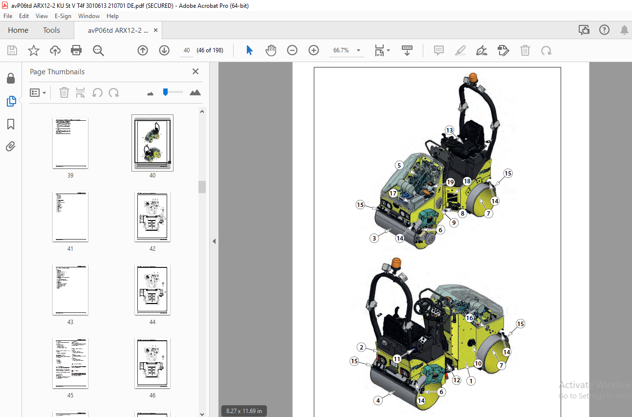Switch to the Tools tab

(x=51, y=30)
